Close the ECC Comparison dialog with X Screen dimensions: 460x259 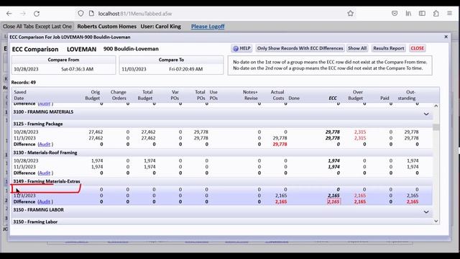(446, 37)
